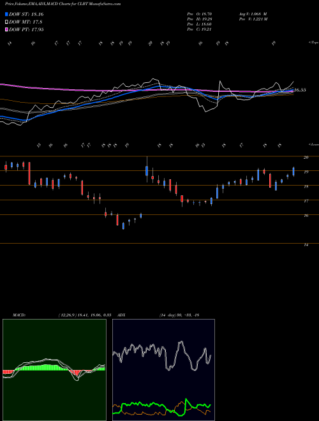Click the 'ADX' panel heading
Image resolution: width=319 pixels, height=421 pixels.
pyautogui.click(x=122, y=315)
